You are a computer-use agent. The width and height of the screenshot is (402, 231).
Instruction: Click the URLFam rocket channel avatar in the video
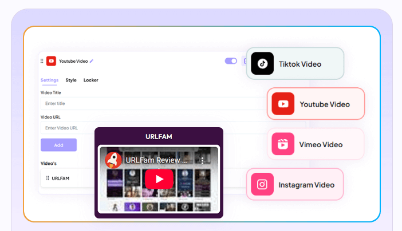pos(113,160)
